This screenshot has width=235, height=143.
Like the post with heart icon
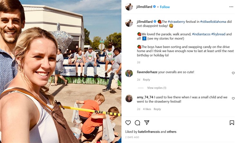128,123
